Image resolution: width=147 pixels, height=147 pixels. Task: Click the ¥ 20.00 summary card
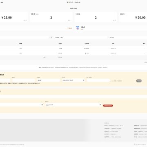[134, 17]
